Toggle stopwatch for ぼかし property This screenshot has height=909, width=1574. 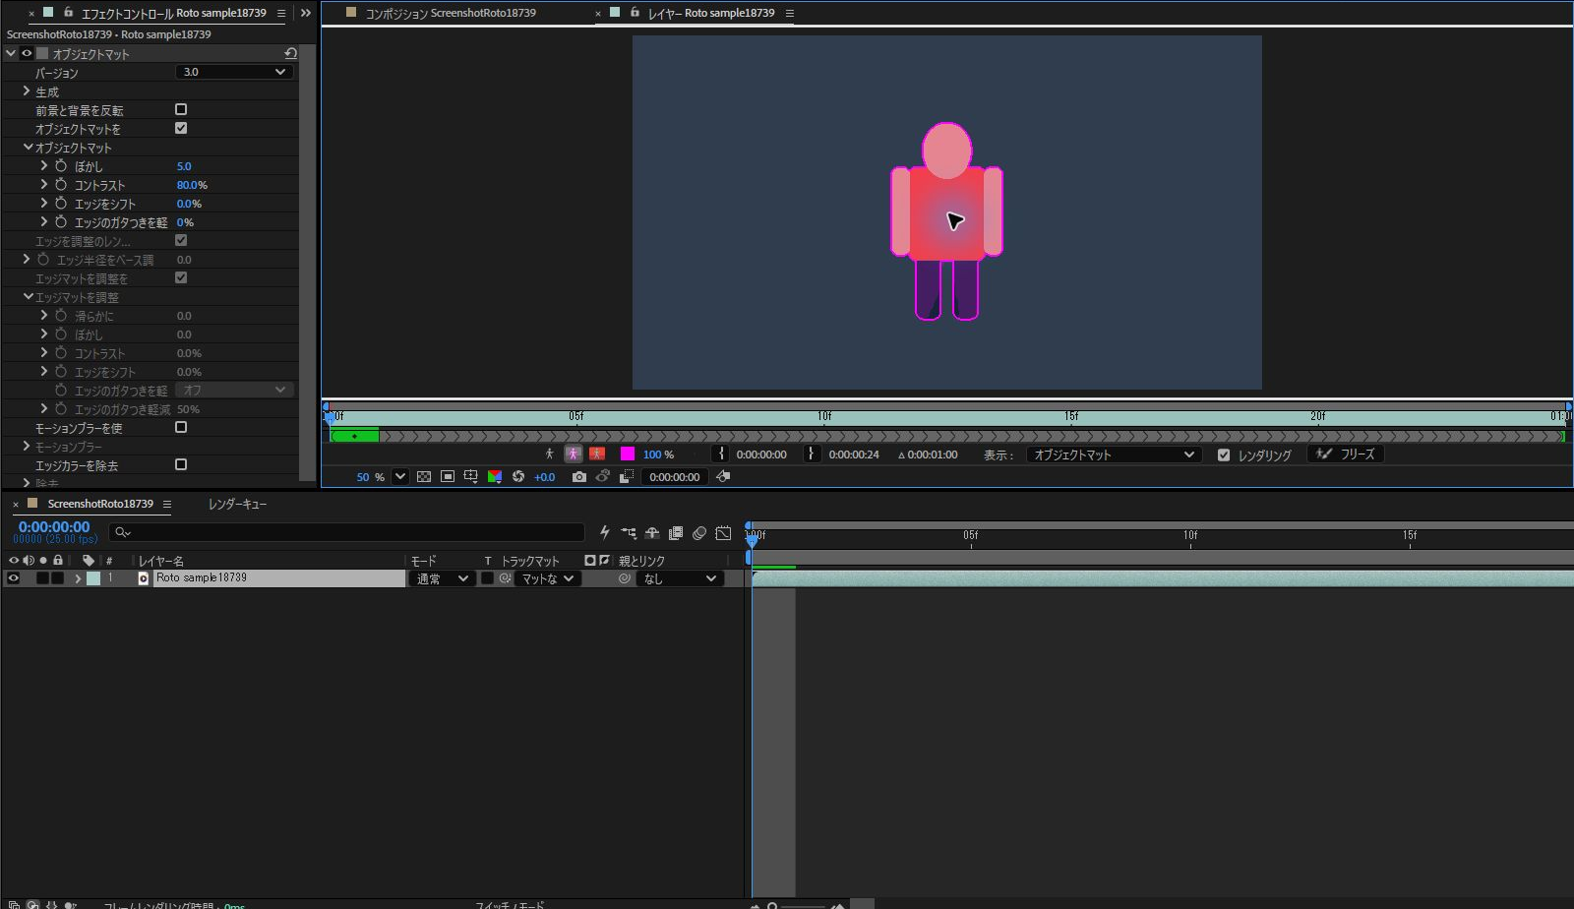(61, 166)
